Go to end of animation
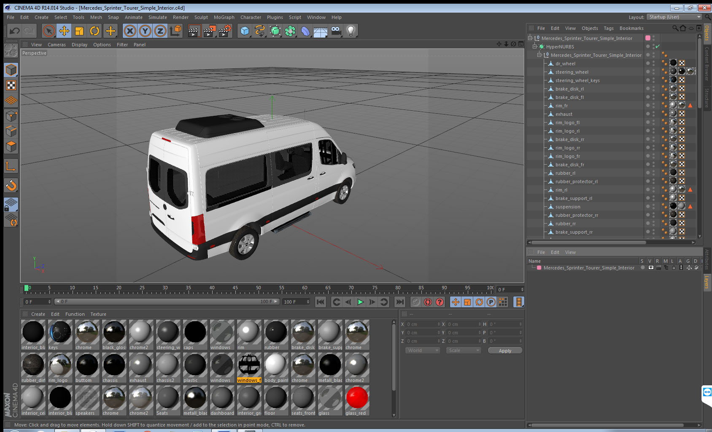The width and height of the screenshot is (712, 432). point(399,302)
